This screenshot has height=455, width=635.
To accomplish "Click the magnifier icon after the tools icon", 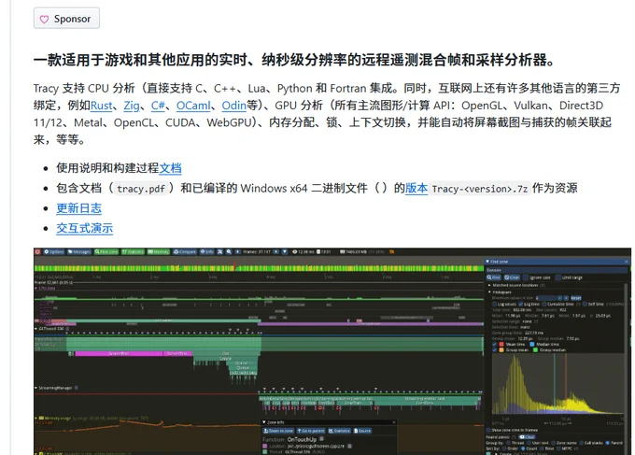I will point(229,251).
